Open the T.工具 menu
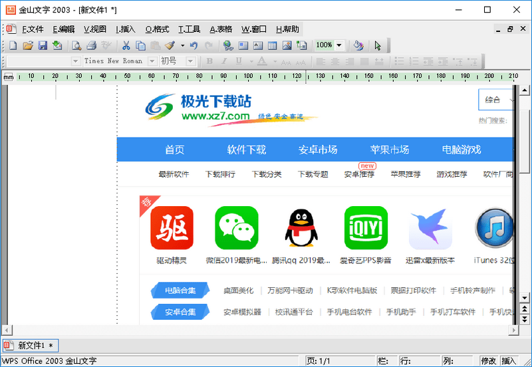532x367 pixels. (x=190, y=29)
